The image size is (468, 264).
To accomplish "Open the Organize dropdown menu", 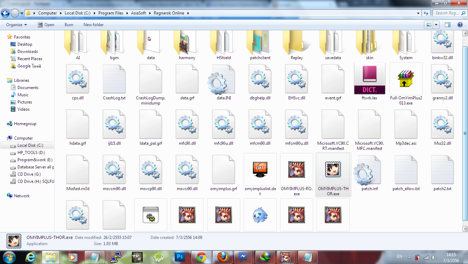I will click(17, 25).
